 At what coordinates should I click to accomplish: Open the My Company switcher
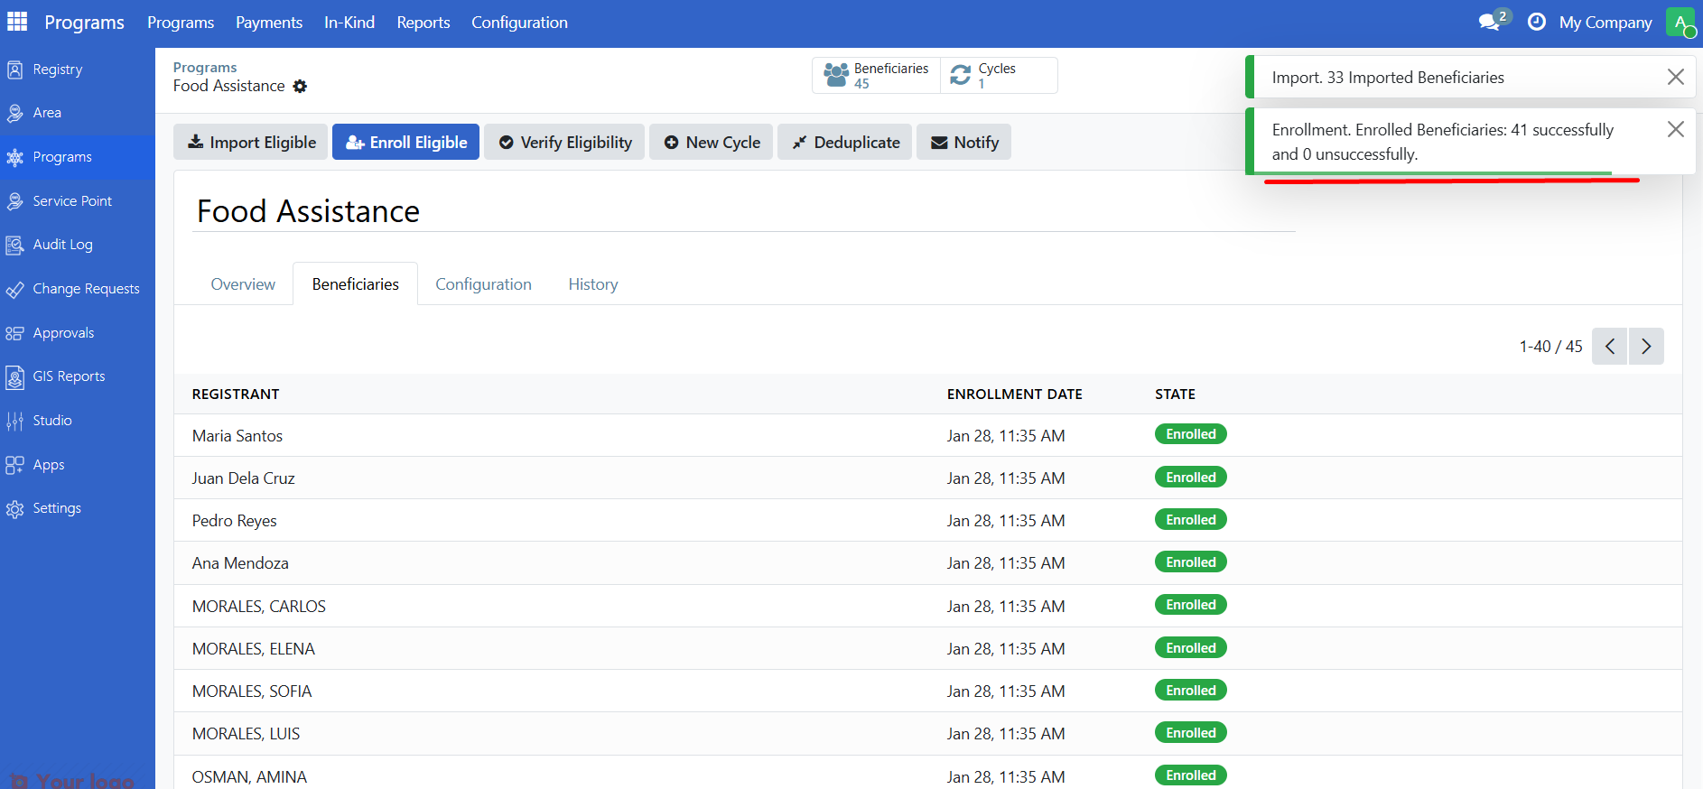pos(1605,23)
